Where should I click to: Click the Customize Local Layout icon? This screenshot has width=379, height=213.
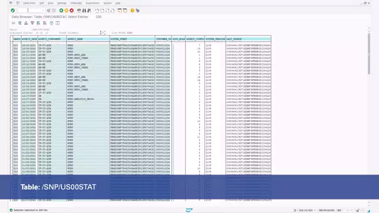[x=137, y=11]
